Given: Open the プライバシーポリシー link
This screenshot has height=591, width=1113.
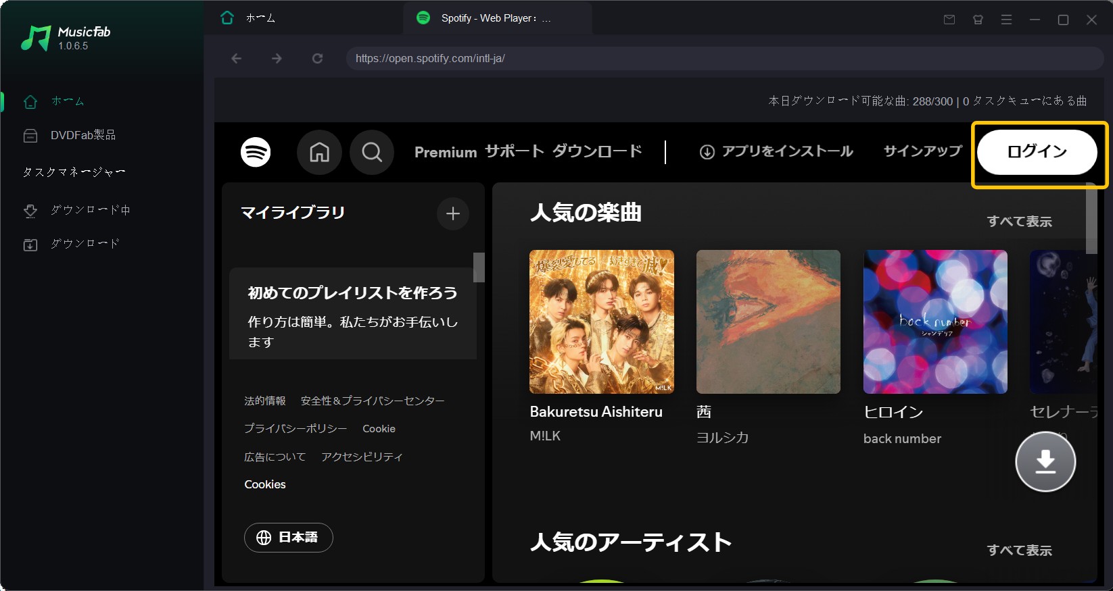Looking at the screenshot, I should coord(295,429).
